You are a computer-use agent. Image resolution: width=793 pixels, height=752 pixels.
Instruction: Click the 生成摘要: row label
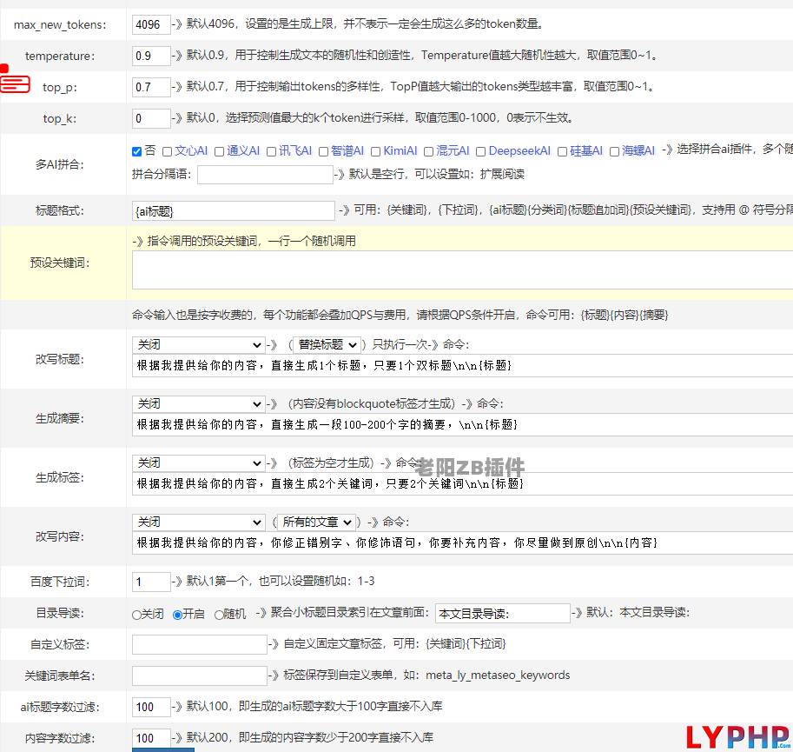pos(60,418)
